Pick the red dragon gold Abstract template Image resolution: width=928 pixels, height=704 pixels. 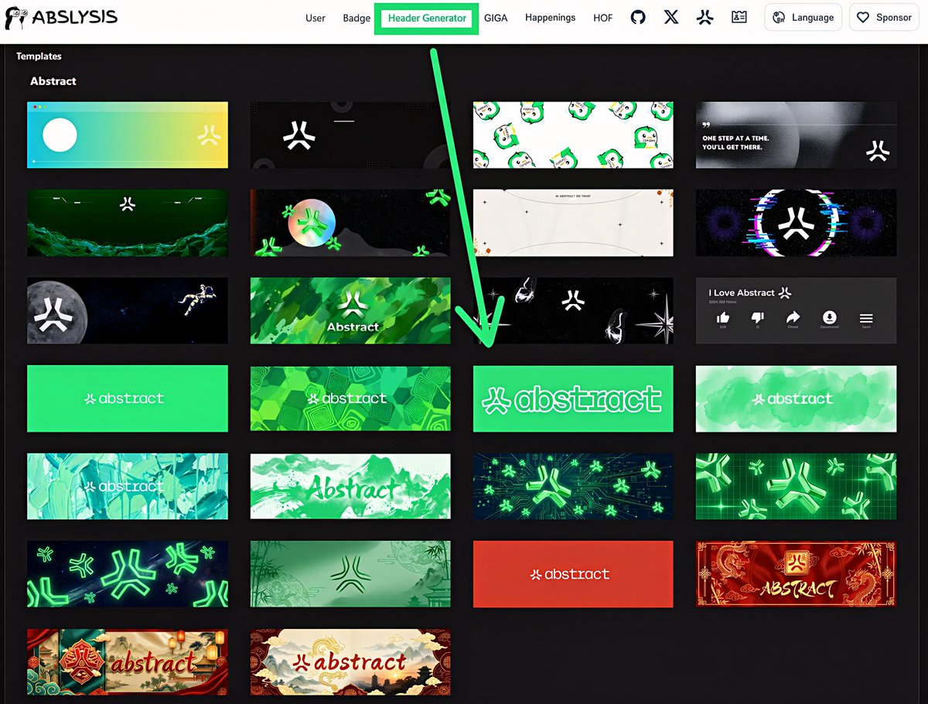pyautogui.click(x=797, y=574)
